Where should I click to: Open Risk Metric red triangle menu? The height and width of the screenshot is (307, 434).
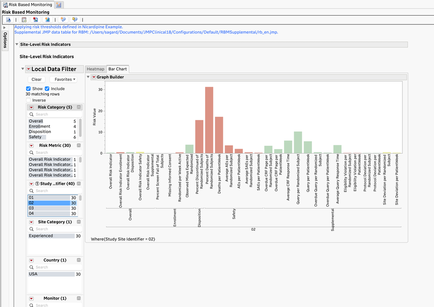31,146
